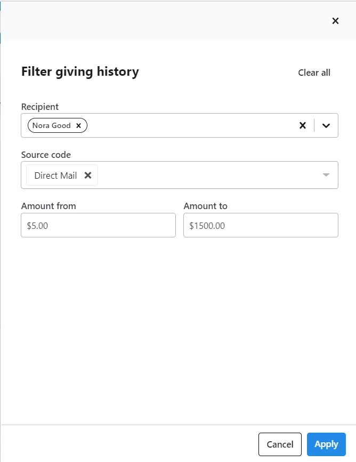
Task: Click the Recipient field label
Action: 39,107
